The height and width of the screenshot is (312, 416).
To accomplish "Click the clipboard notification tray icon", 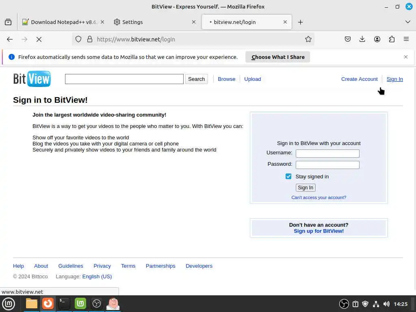I will click(x=355, y=304).
